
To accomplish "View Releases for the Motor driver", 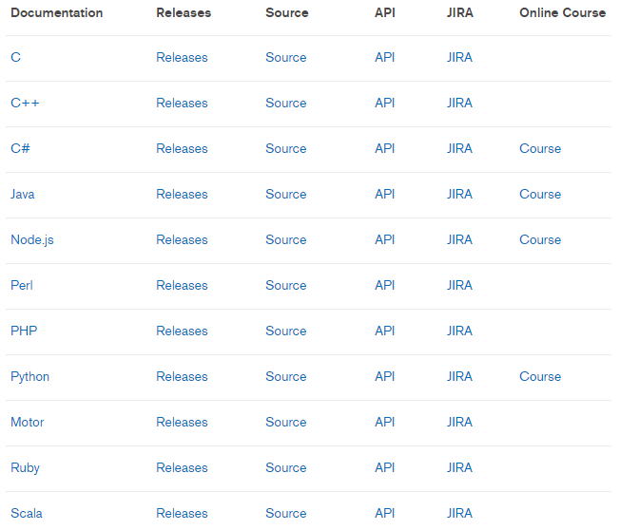I will pos(182,422).
